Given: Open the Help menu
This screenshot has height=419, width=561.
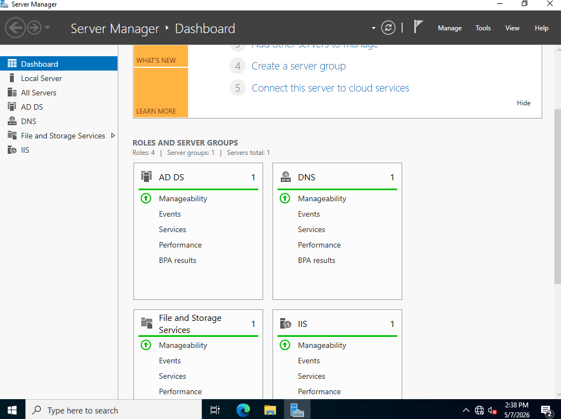Looking at the screenshot, I should [x=541, y=28].
